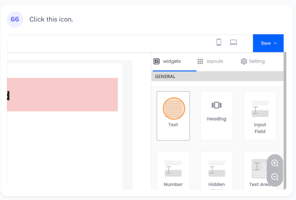Click the step number 66 badge
The image size is (296, 200).
point(15,19)
